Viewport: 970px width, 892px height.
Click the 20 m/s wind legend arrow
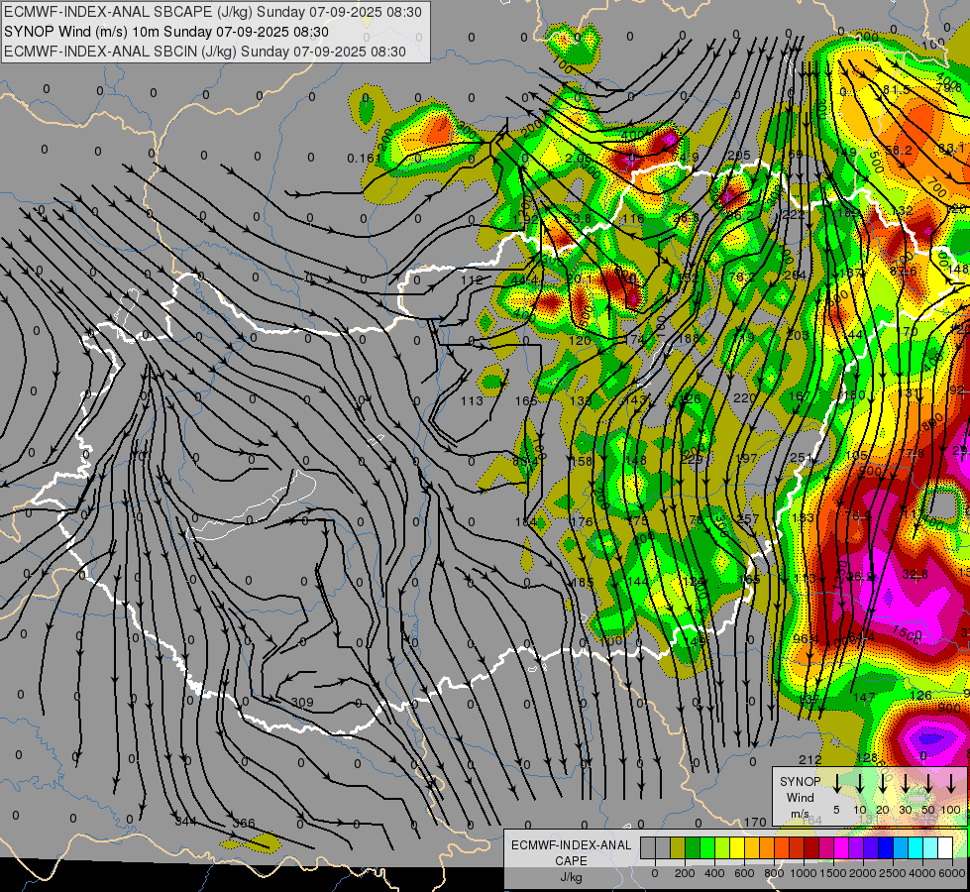click(x=883, y=783)
